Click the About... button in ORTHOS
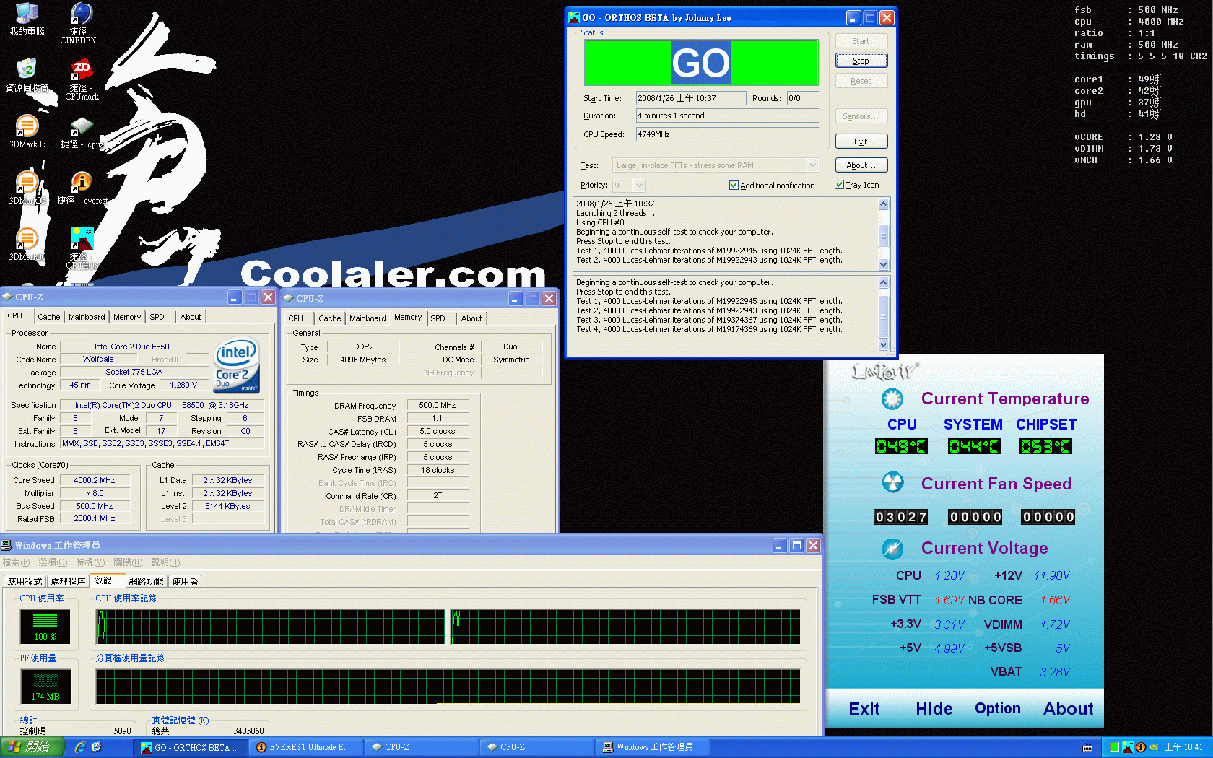Image resolution: width=1213 pixels, height=758 pixels. pyautogui.click(x=861, y=165)
